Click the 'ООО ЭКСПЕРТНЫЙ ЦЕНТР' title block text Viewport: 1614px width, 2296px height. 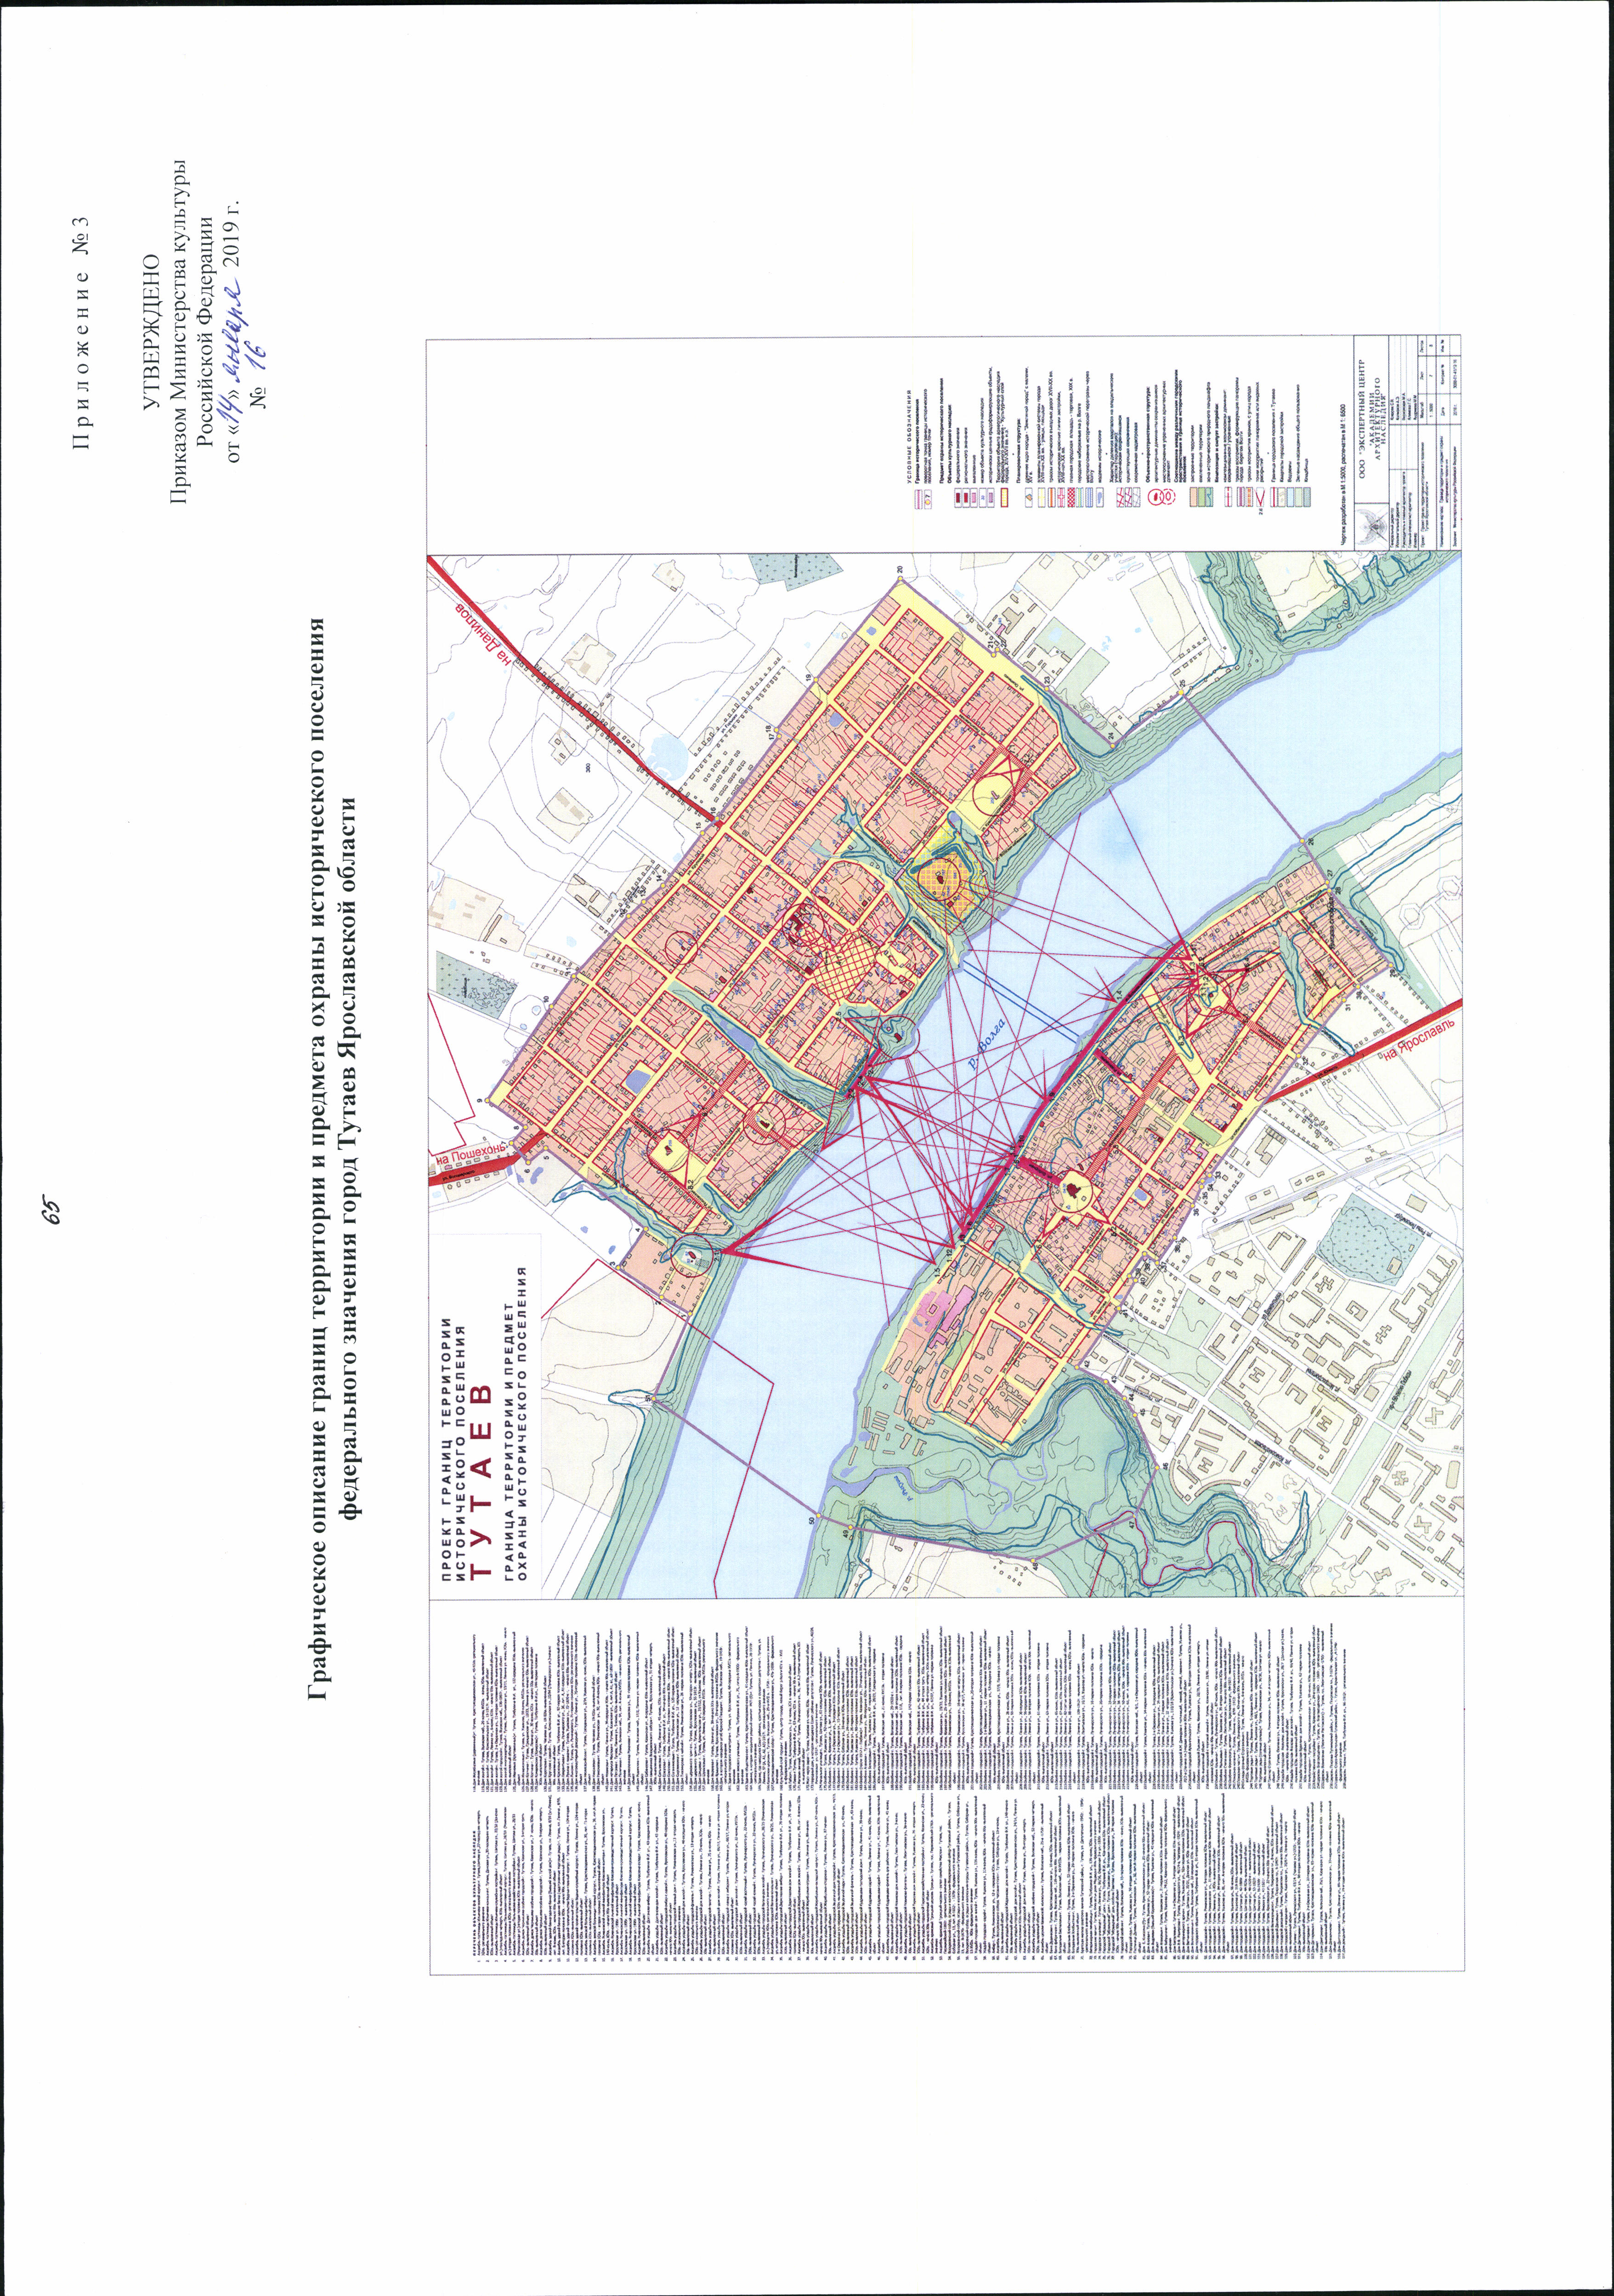coord(1362,418)
